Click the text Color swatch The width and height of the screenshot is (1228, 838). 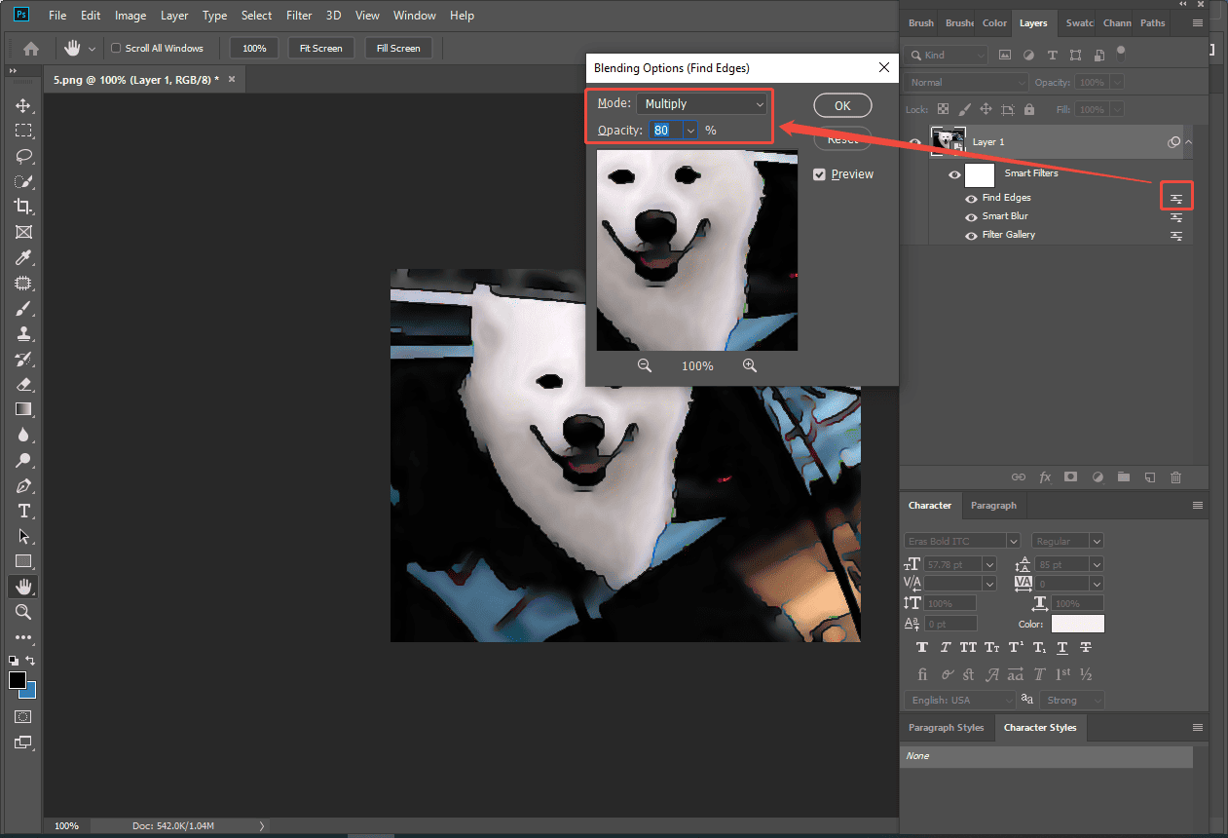pos(1077,624)
